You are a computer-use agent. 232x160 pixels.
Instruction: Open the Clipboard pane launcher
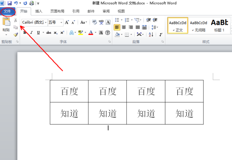17,42
